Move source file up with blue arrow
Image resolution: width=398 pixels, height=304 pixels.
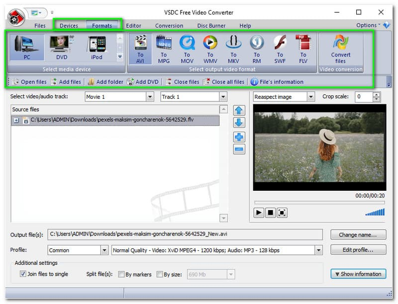coord(239,110)
